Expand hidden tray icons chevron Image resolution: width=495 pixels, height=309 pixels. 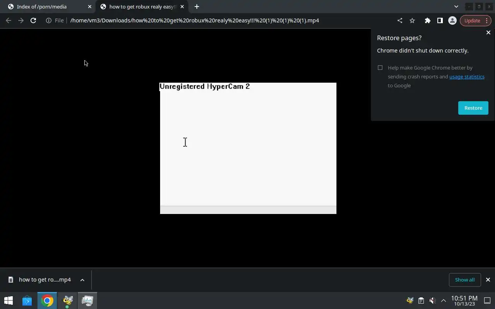pyautogui.click(x=444, y=301)
